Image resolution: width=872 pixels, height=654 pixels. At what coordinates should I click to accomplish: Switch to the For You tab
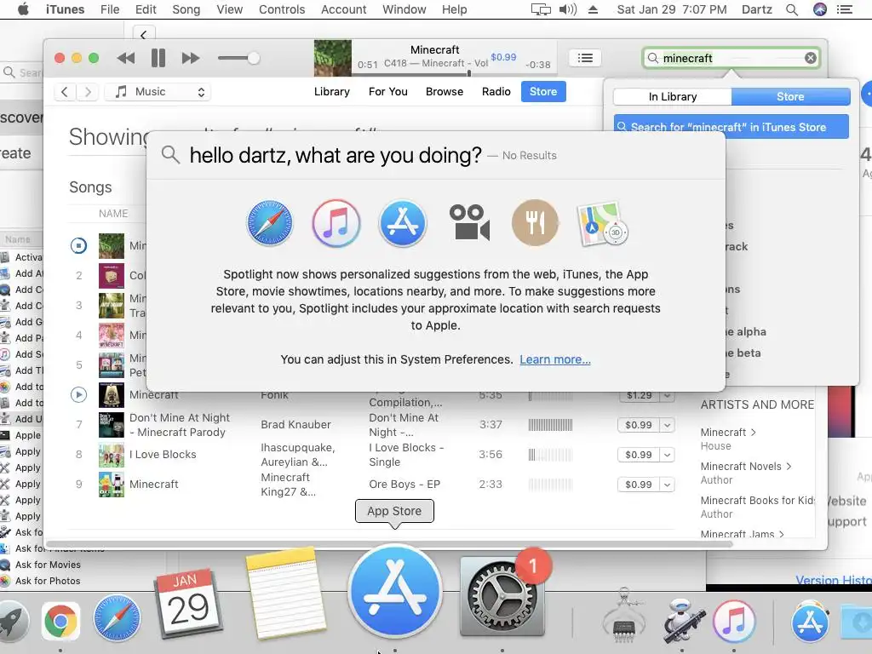(x=388, y=92)
